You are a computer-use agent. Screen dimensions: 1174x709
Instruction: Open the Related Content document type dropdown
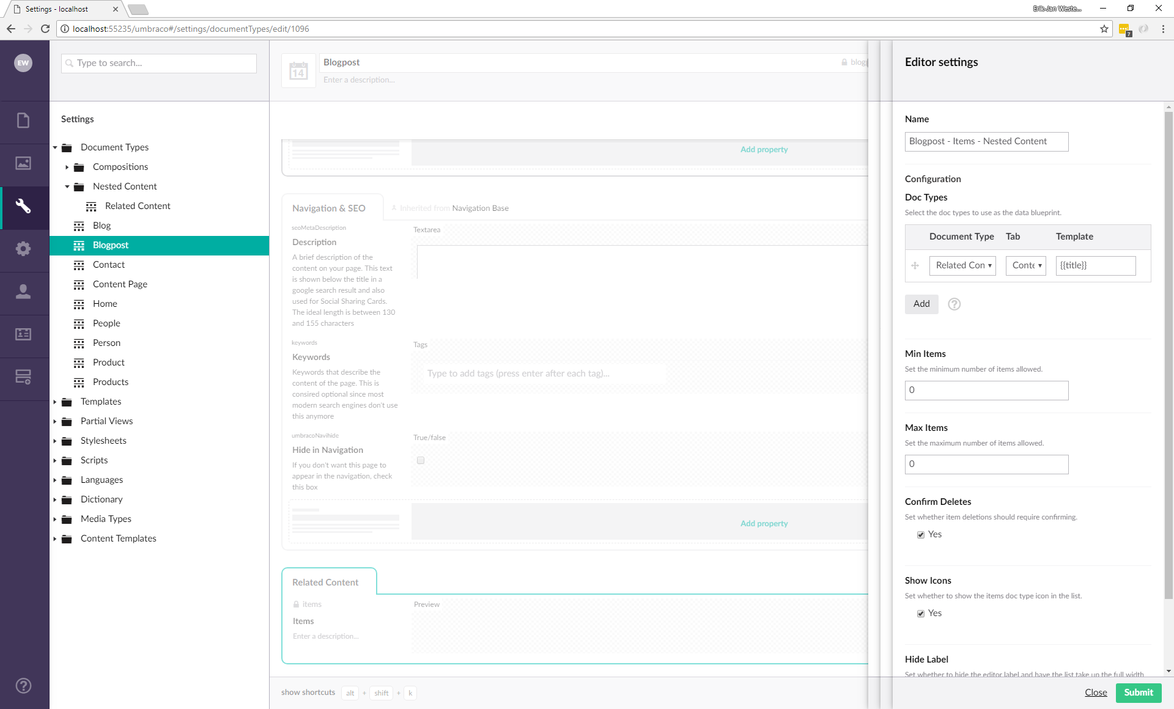962,265
